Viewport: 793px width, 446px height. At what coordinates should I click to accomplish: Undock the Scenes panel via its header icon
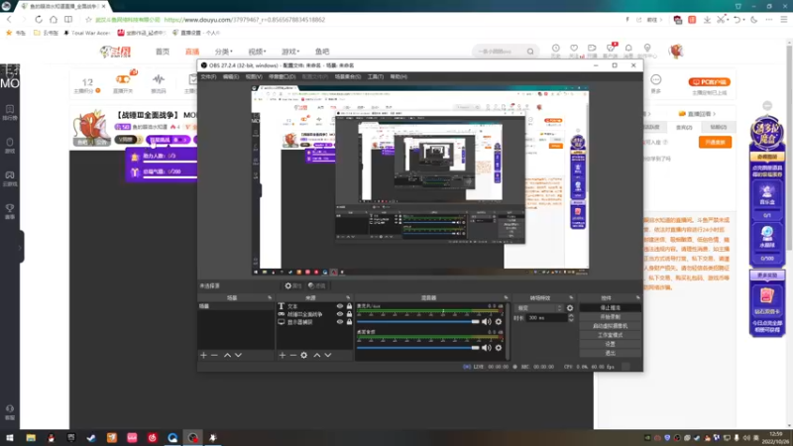click(270, 298)
